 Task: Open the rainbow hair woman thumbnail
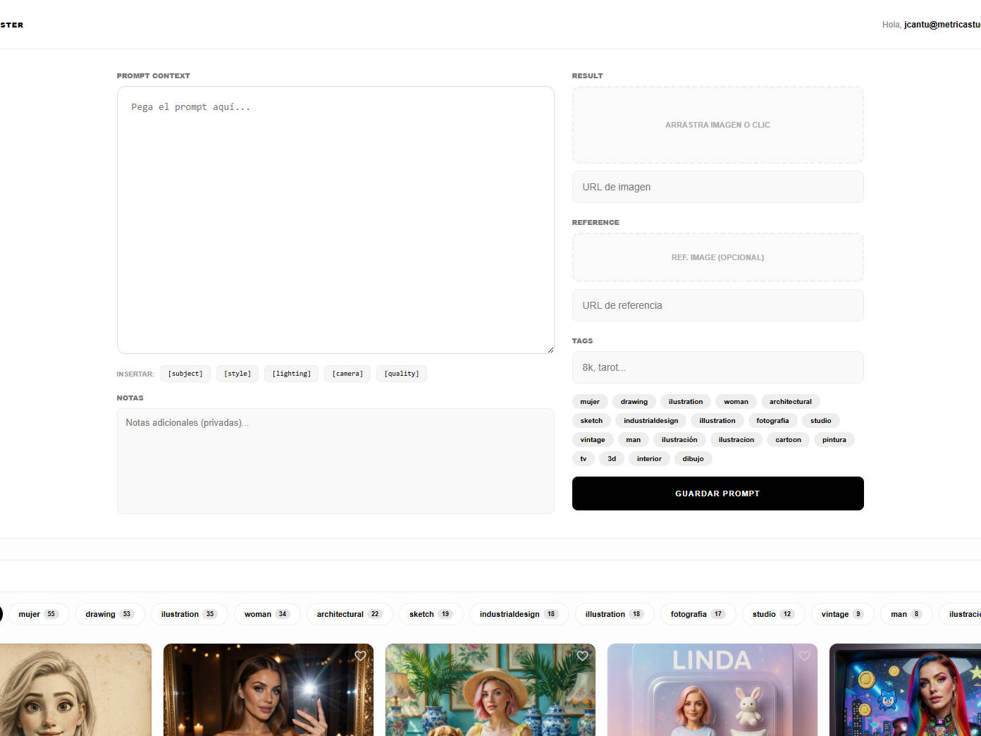[x=905, y=689]
